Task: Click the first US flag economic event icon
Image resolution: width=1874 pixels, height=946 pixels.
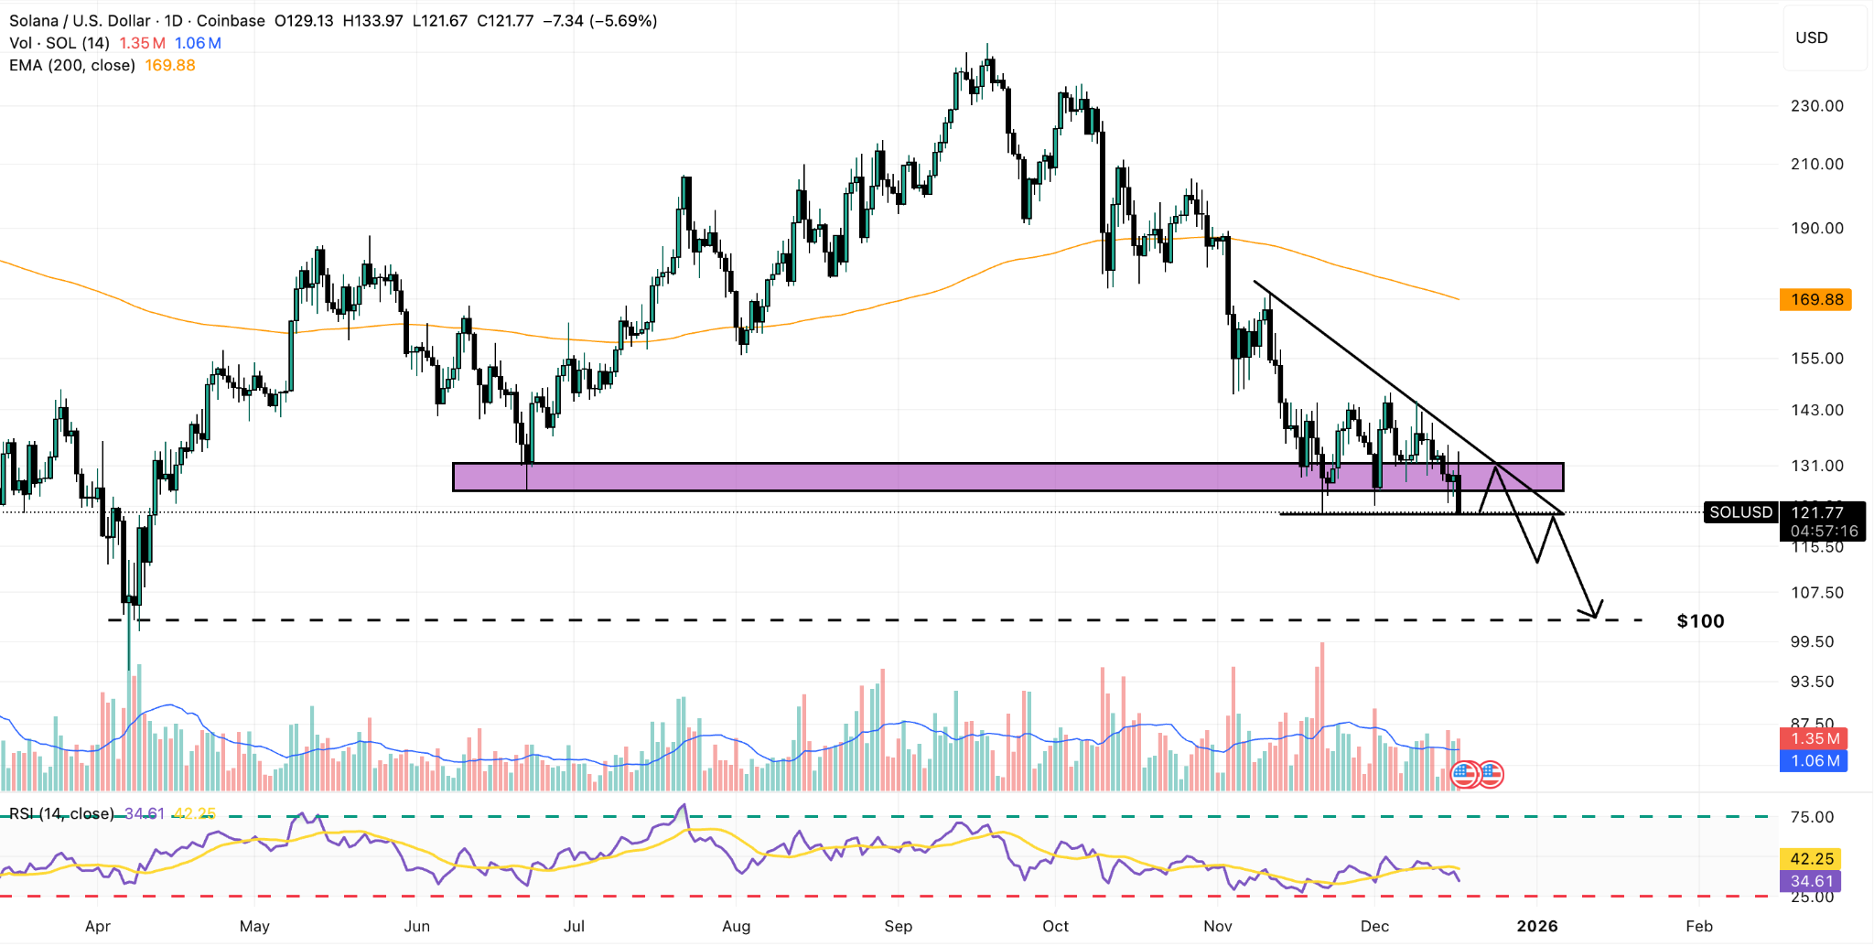Action: 1464,775
